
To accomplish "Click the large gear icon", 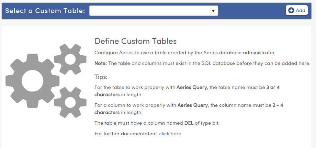I will pos(32,81).
